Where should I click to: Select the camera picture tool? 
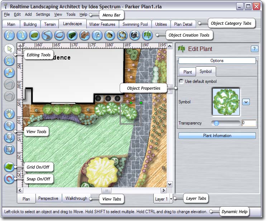point(135,35)
